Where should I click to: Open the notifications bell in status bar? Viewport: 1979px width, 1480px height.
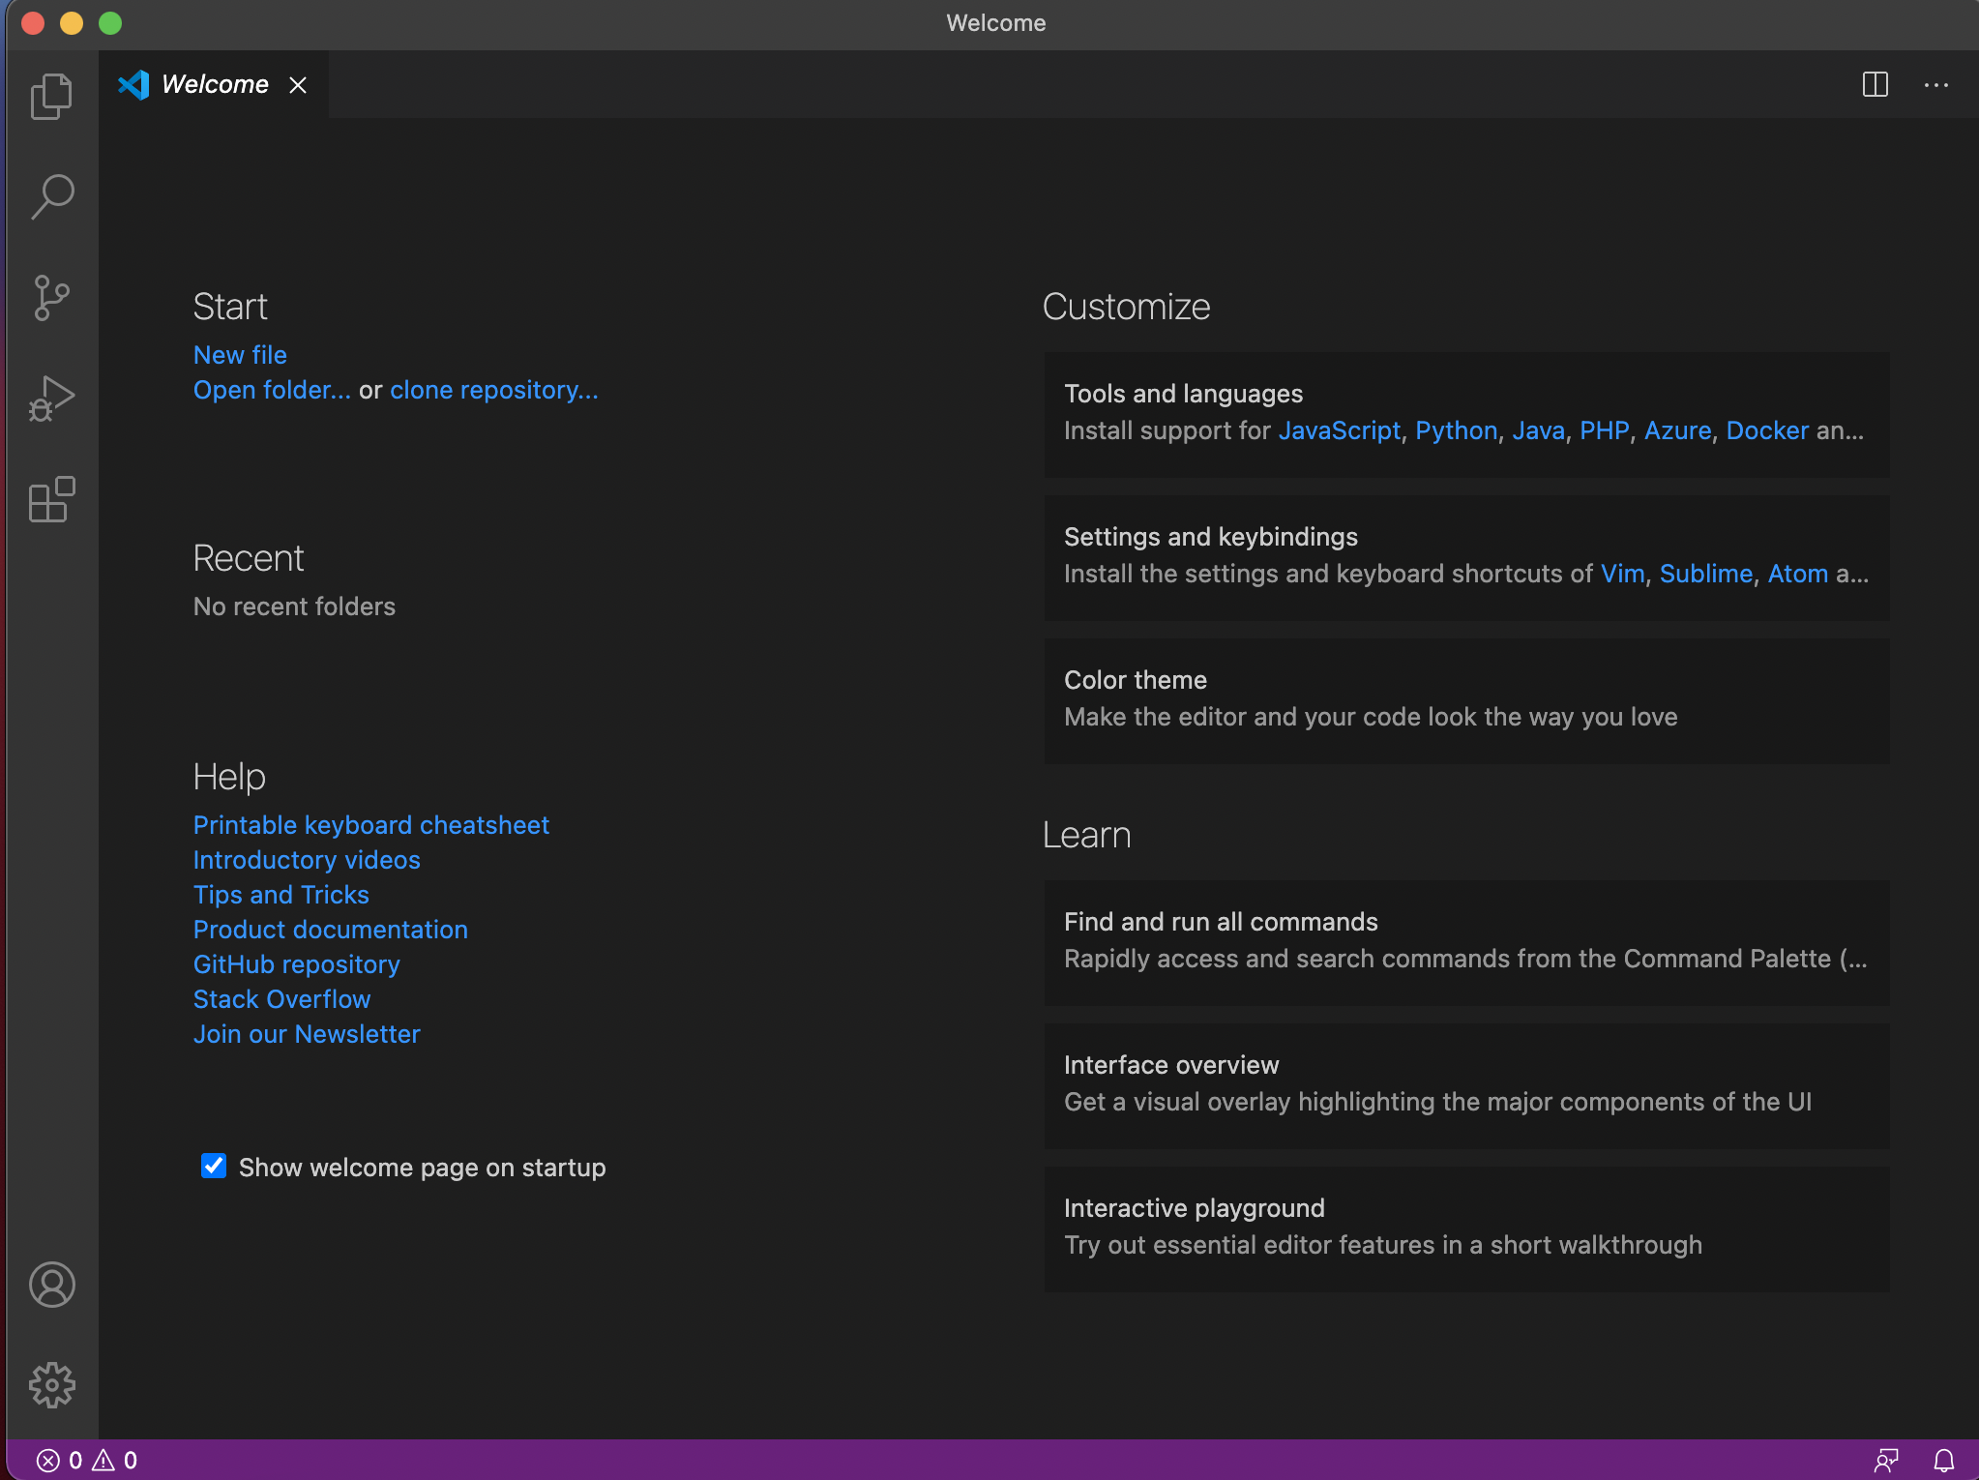tap(1943, 1460)
